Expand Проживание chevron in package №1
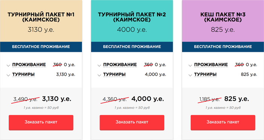This screenshot has height=140, width=264. point(8,65)
